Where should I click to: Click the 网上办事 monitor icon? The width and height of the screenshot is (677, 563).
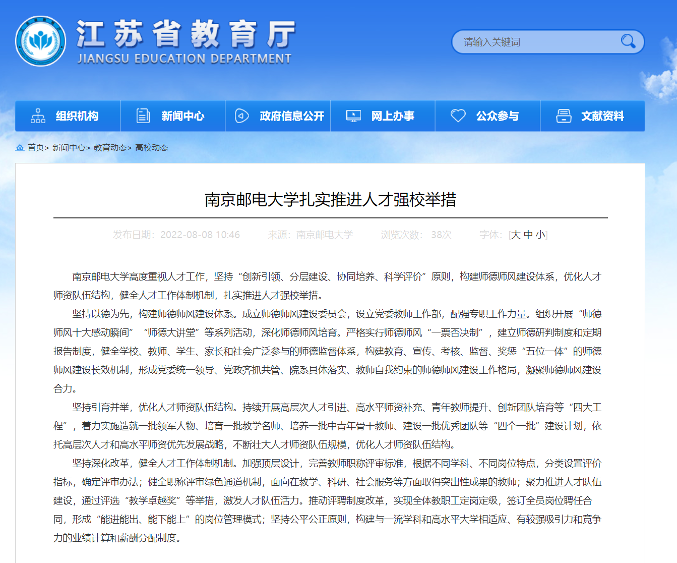[353, 116]
